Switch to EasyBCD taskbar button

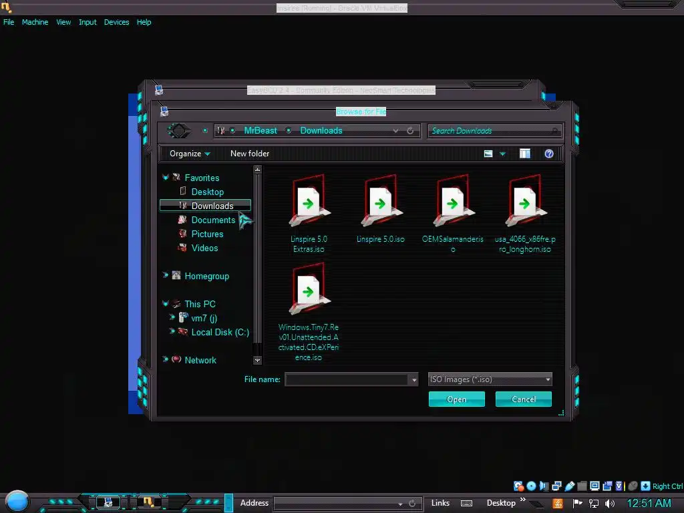coord(108,502)
